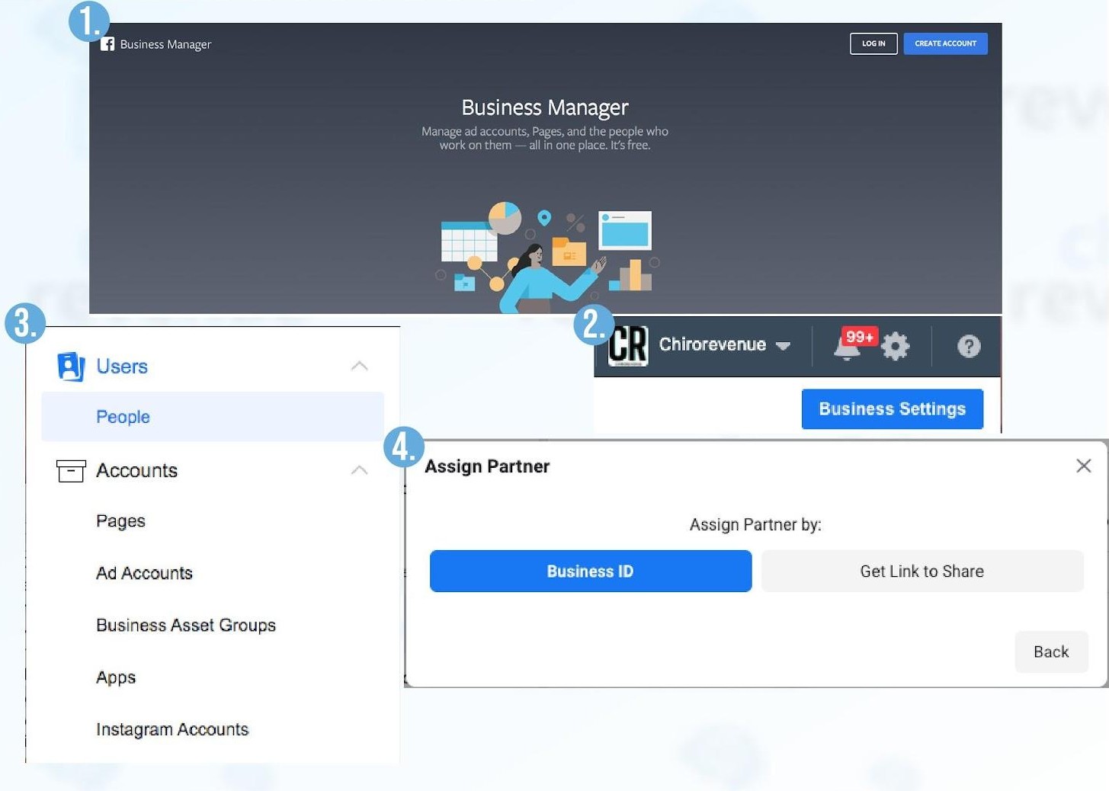Screen dimensions: 1109x791
Task: Click the Users section icon
Action: [70, 367]
